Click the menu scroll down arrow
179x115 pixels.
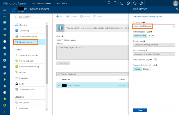point(47,110)
